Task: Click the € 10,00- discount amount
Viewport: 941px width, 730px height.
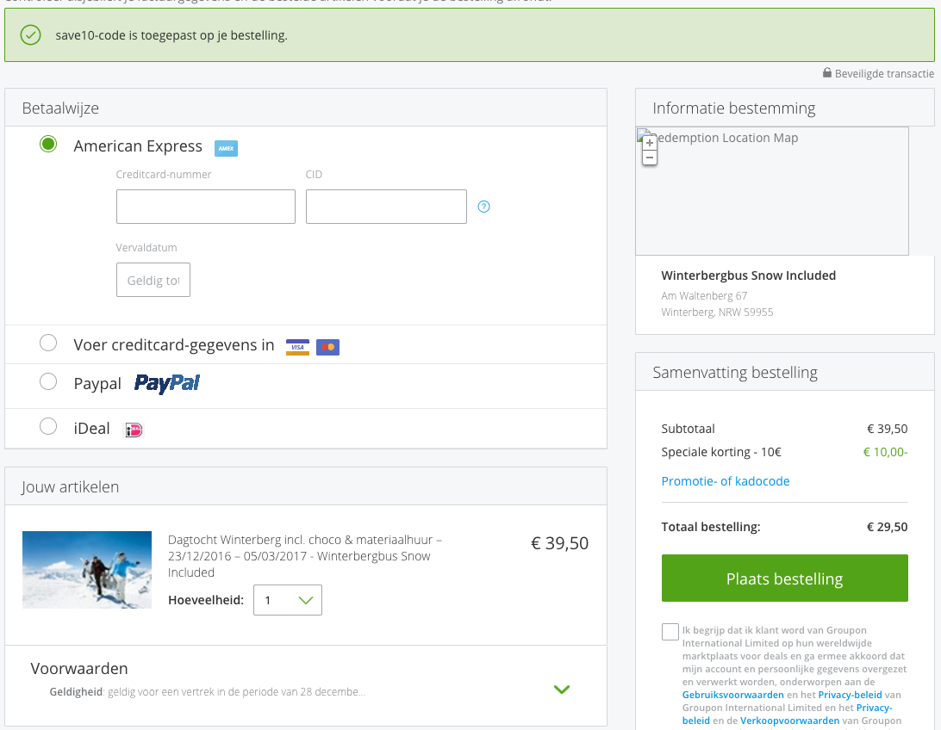Action: tap(885, 453)
